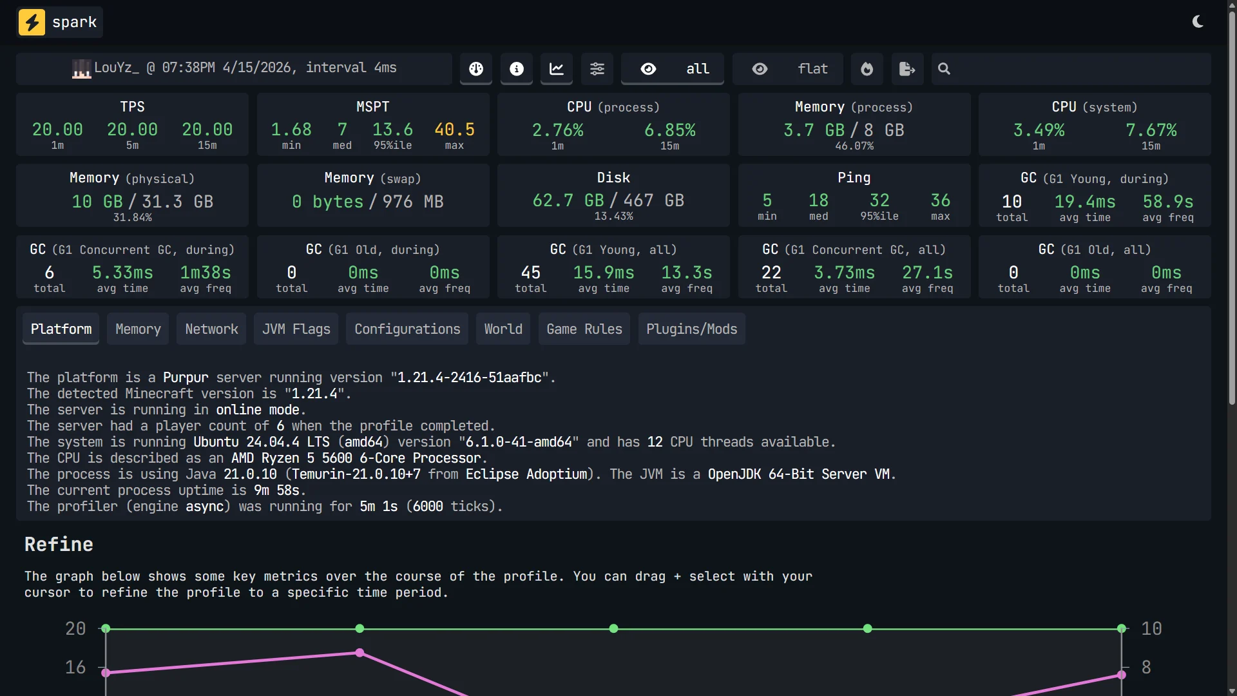Switch to the World tab
1237x696 pixels.
click(503, 329)
